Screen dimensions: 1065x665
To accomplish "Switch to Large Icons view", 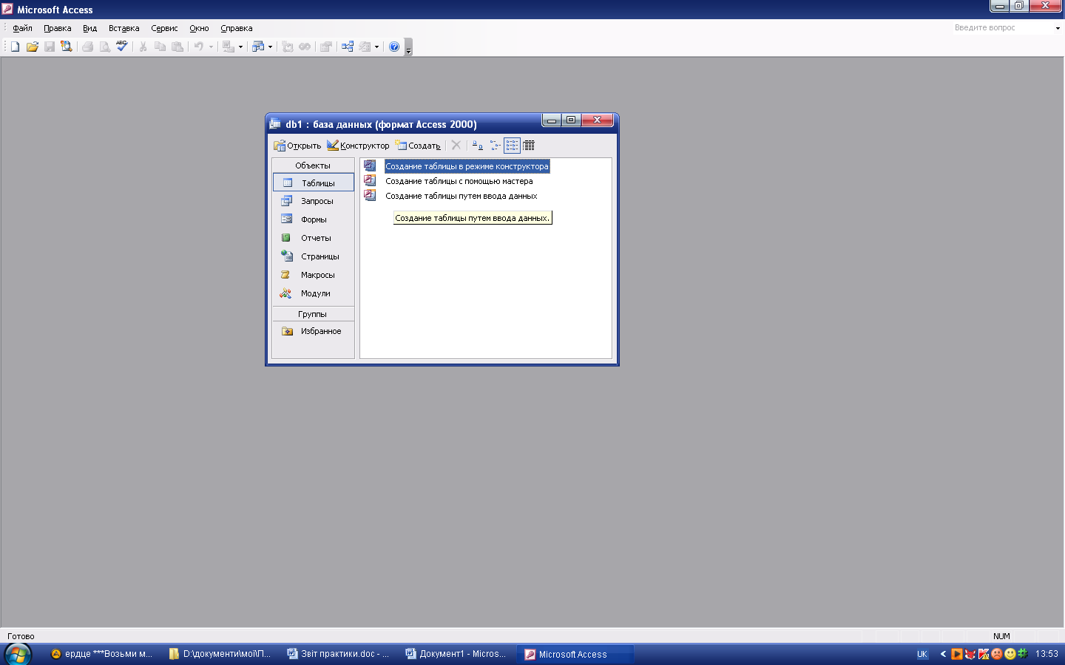I will click(x=478, y=146).
